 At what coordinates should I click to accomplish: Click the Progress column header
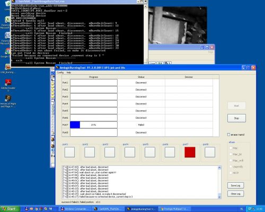(x=94, y=77)
